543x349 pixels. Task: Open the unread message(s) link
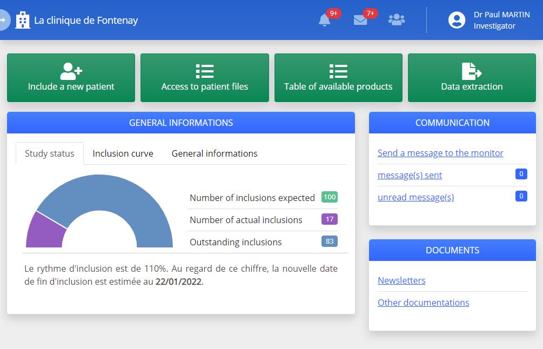click(x=415, y=197)
